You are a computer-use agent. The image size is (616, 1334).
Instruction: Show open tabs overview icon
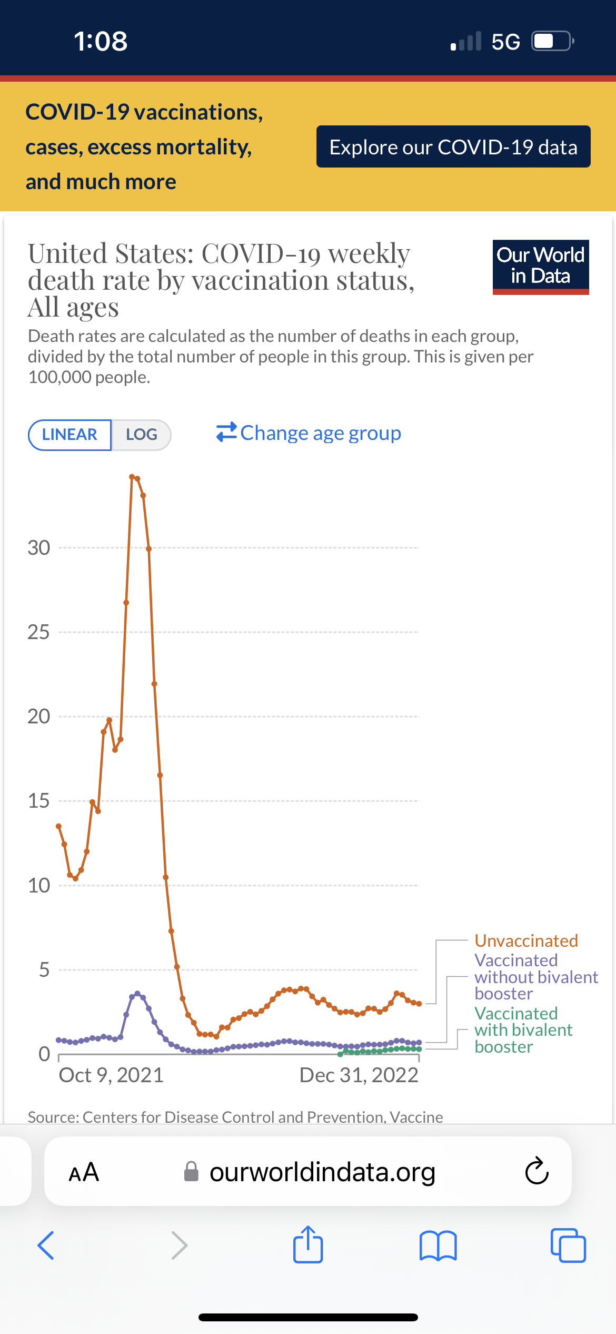pyautogui.click(x=568, y=1245)
